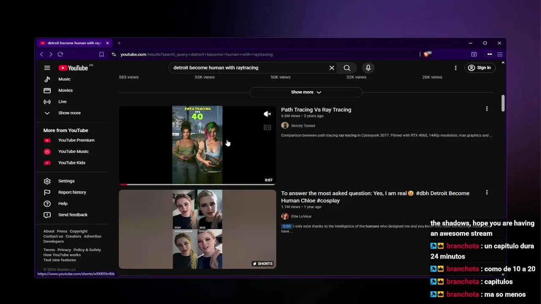Open YouTube Kids link
Screen dimensions: 541x304
pyautogui.click(x=71, y=163)
